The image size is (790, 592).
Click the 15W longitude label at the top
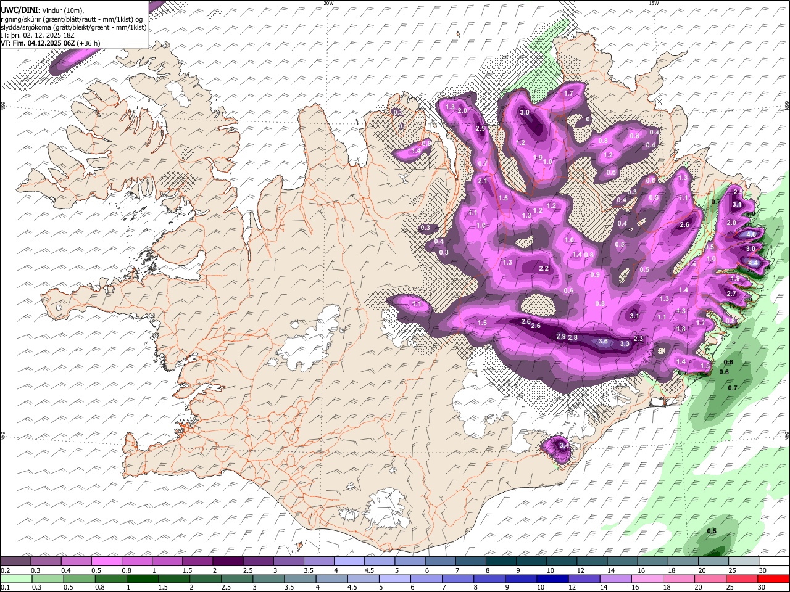click(x=653, y=3)
